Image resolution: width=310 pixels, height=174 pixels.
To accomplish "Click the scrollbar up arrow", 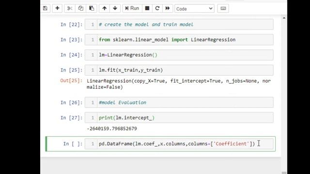I will (x=284, y=18).
